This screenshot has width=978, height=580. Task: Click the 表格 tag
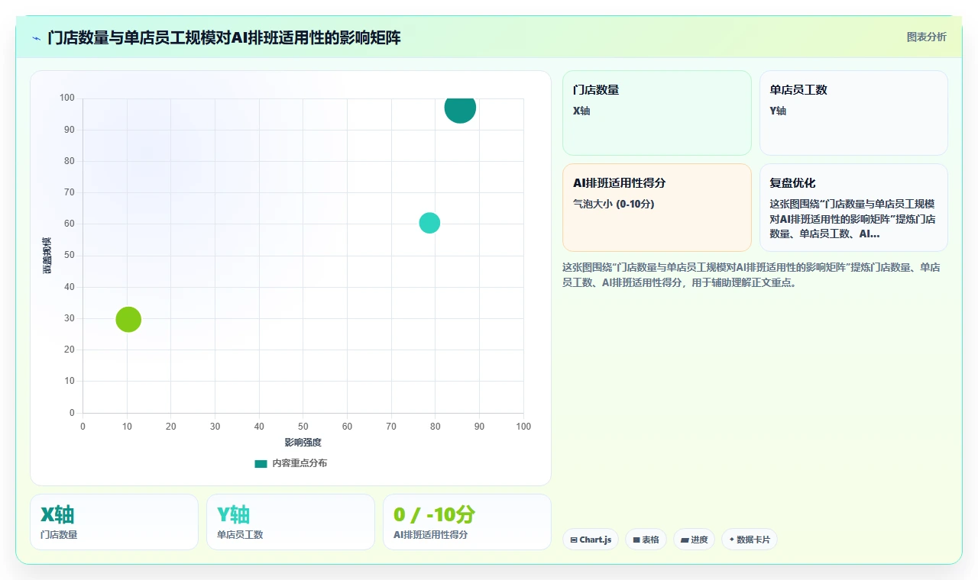pyautogui.click(x=646, y=540)
